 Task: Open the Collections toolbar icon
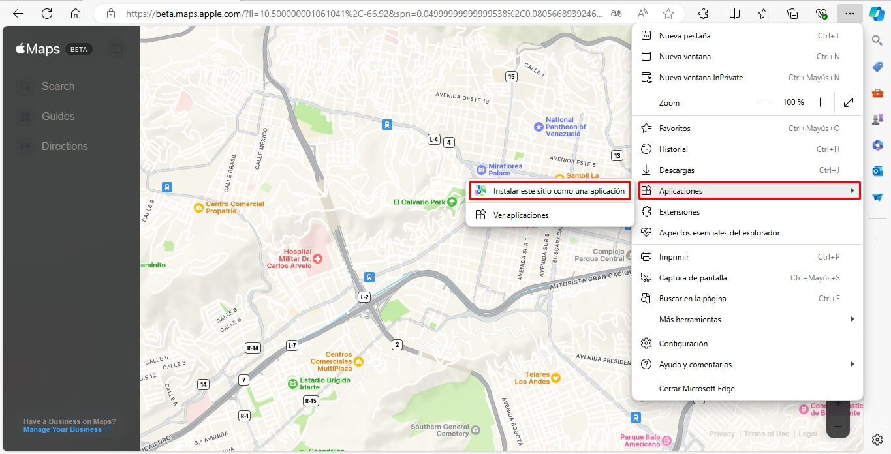coord(792,14)
